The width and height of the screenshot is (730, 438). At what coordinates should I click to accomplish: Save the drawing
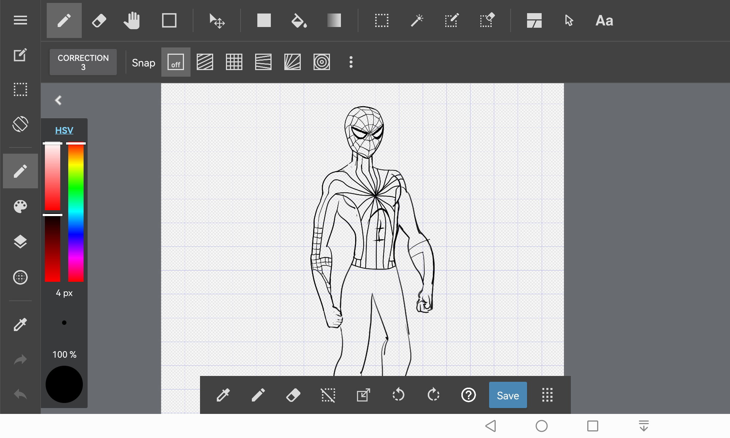tap(508, 395)
